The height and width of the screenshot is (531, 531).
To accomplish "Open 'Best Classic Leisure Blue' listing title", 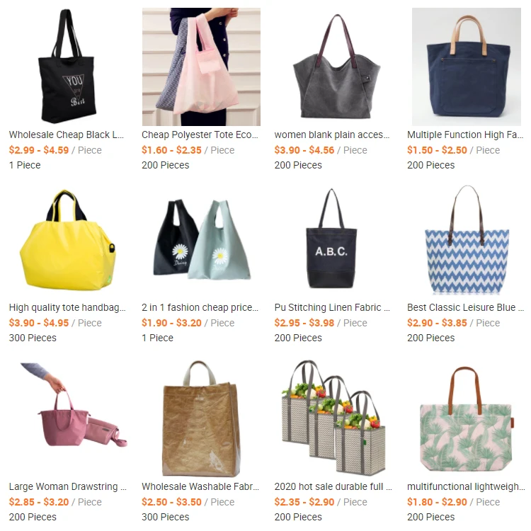I will tap(461, 307).
